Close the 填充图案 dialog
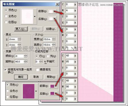 [x=57, y=4]
